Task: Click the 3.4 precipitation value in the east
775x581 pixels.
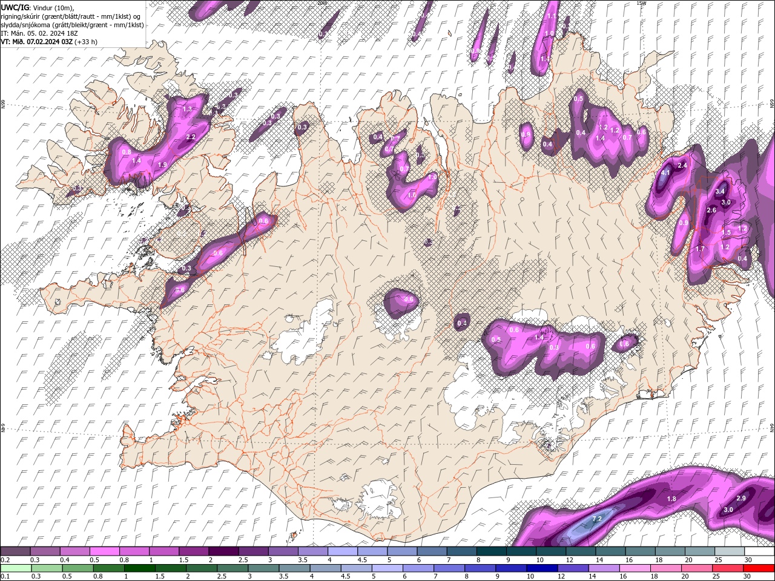Action: coord(720,191)
